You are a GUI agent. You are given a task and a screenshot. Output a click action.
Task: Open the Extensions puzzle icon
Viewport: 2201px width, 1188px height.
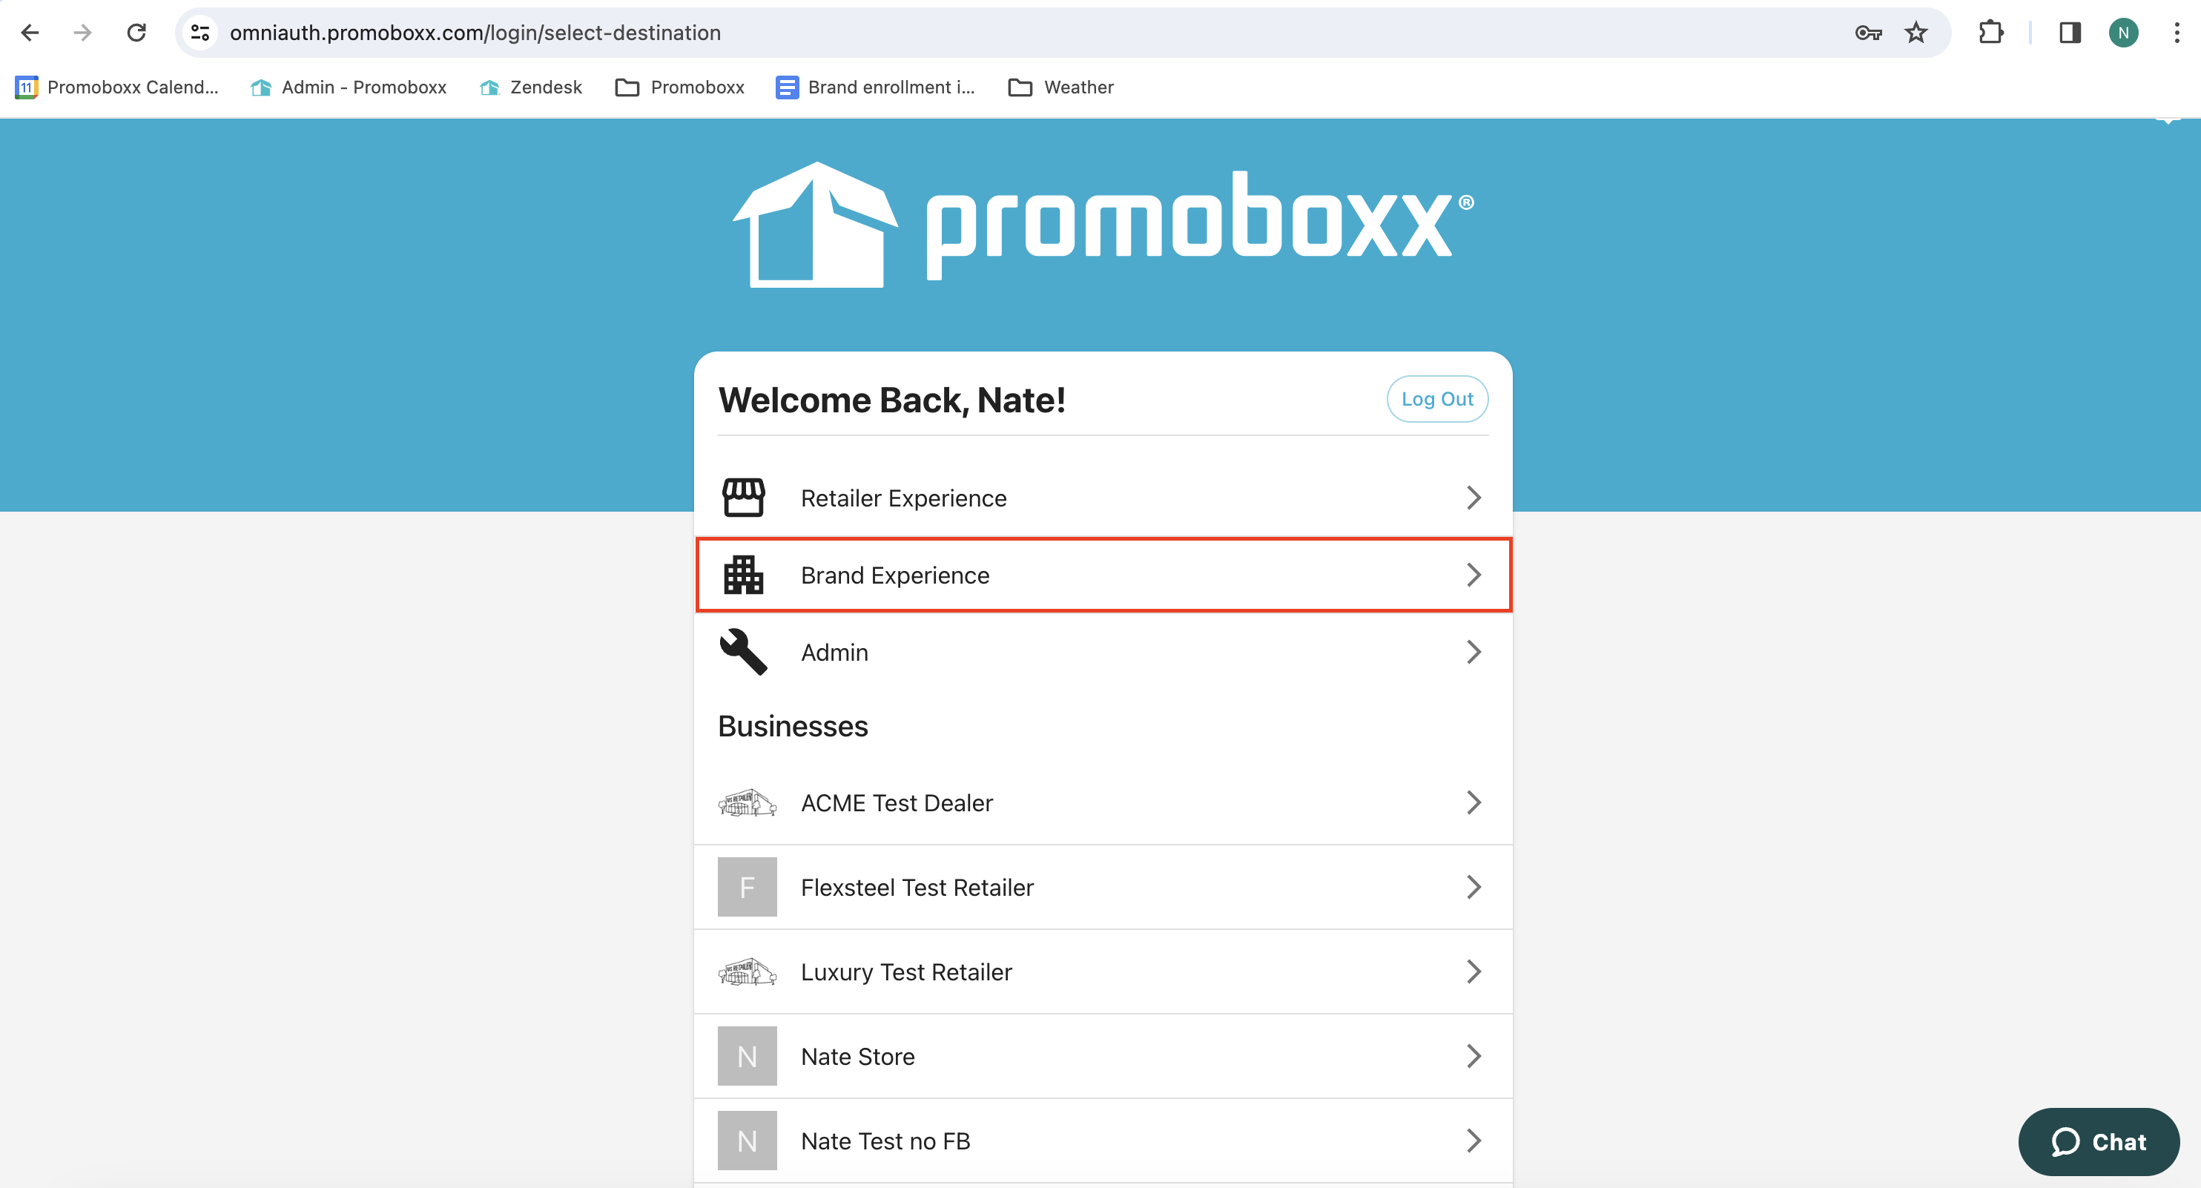tap(1991, 33)
